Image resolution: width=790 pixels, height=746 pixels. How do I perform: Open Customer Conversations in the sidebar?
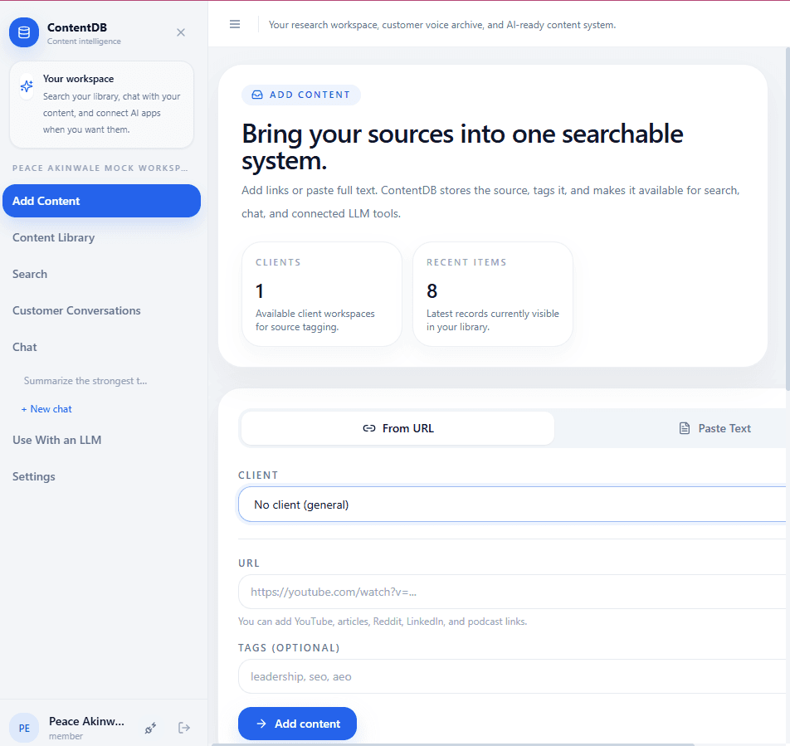(x=76, y=310)
